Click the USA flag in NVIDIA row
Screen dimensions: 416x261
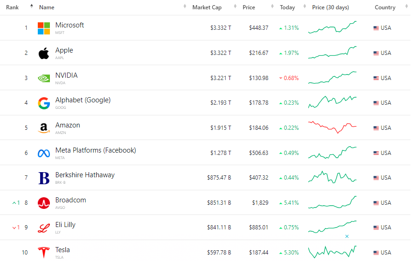tap(376, 78)
